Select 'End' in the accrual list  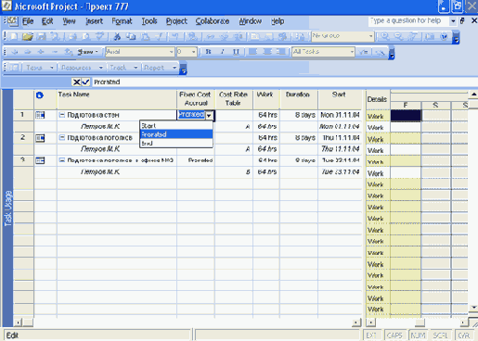click(x=176, y=143)
